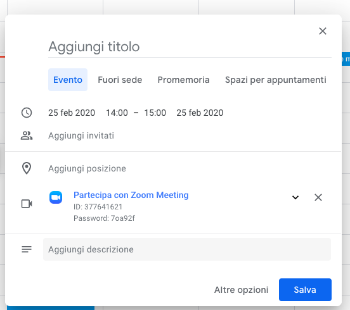Click the Zoom app logo icon
350x310 pixels.
click(x=56, y=197)
